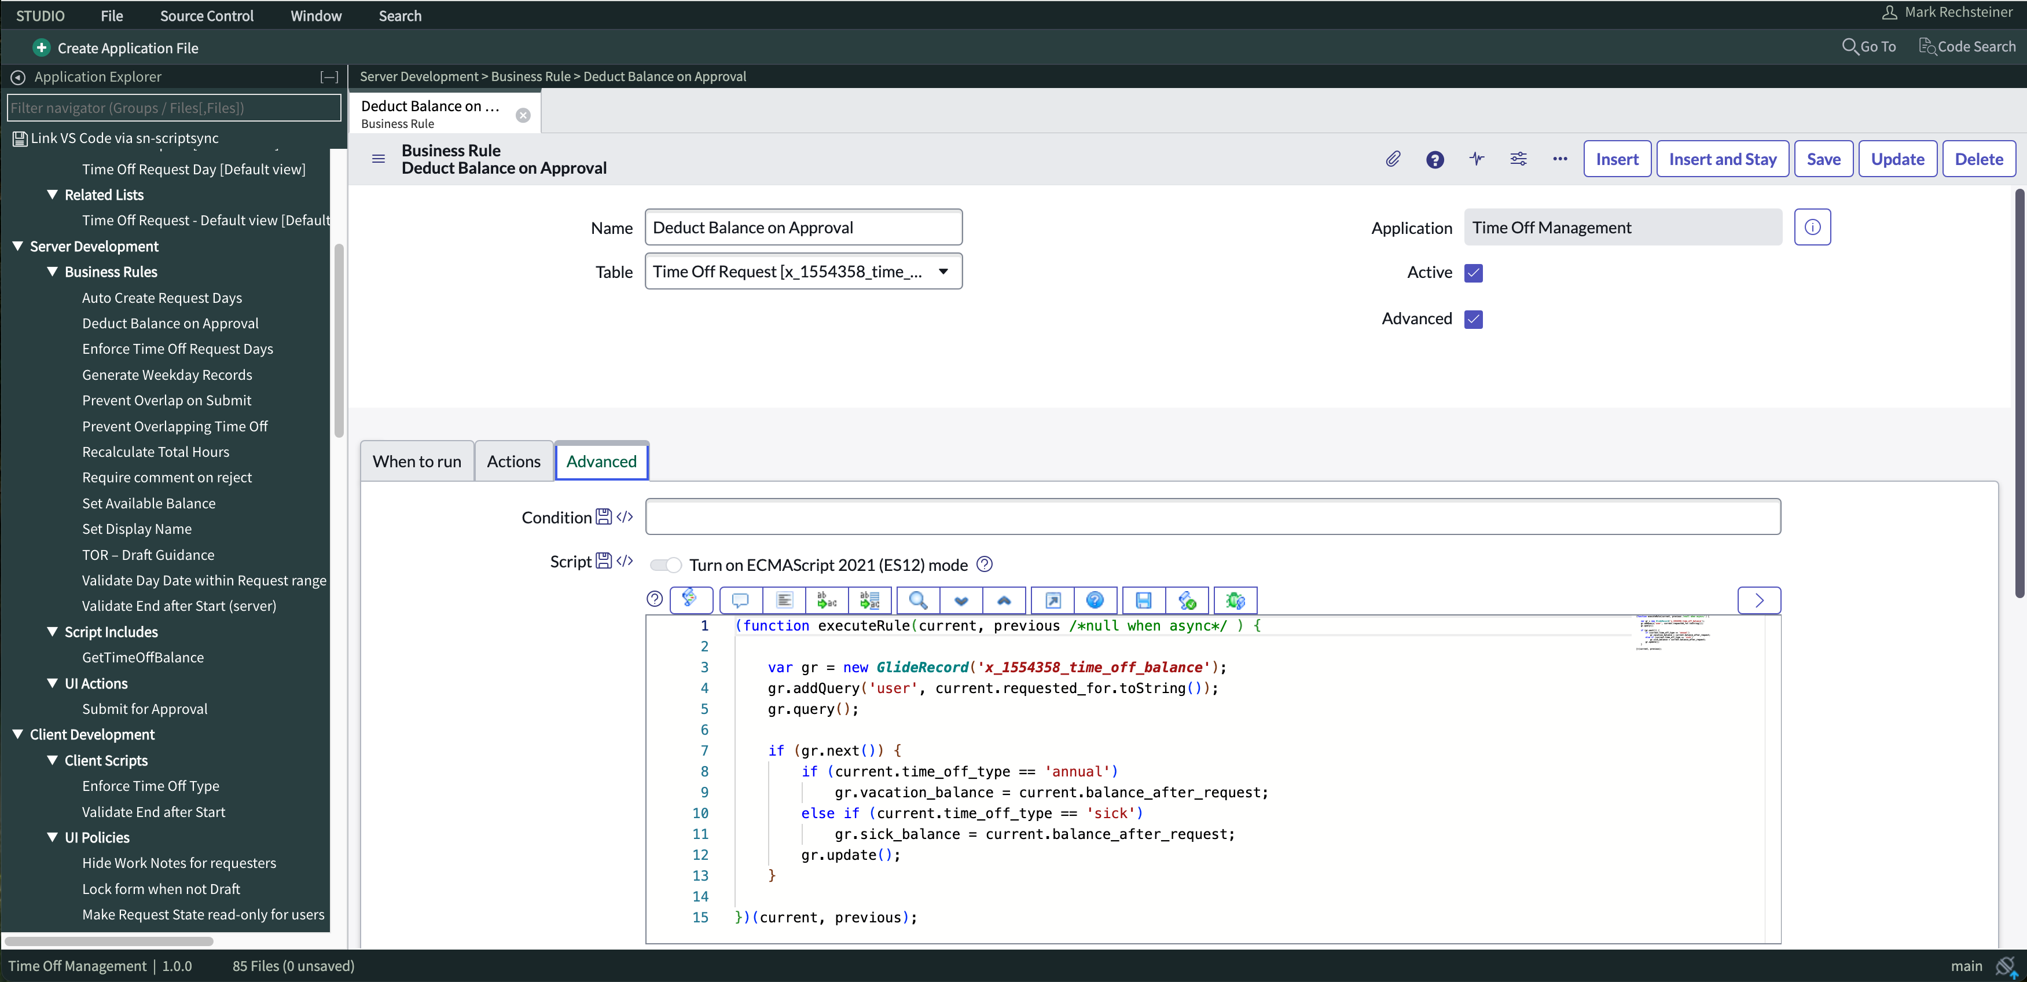Click the Update button
The width and height of the screenshot is (2027, 982).
(x=1897, y=159)
